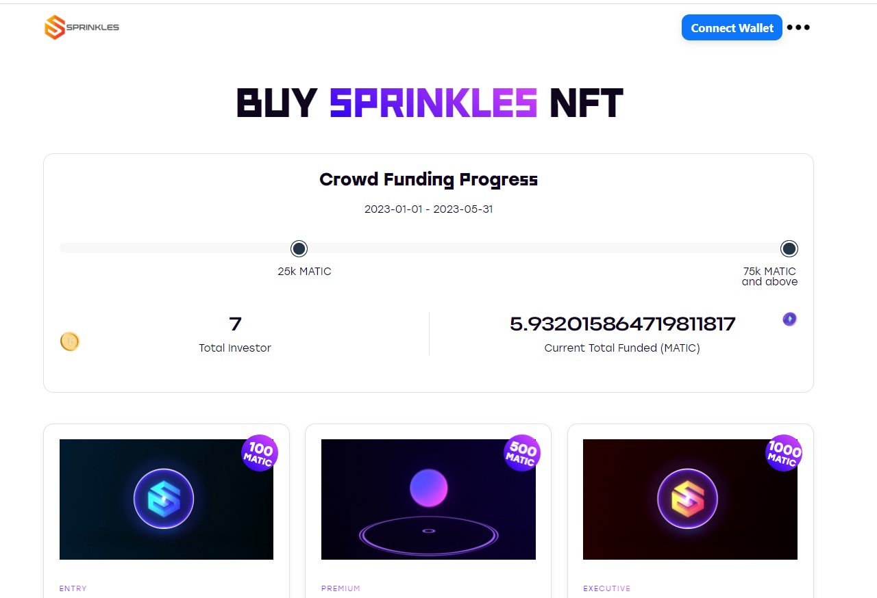Click the Premium NFT preview image

pos(428,499)
